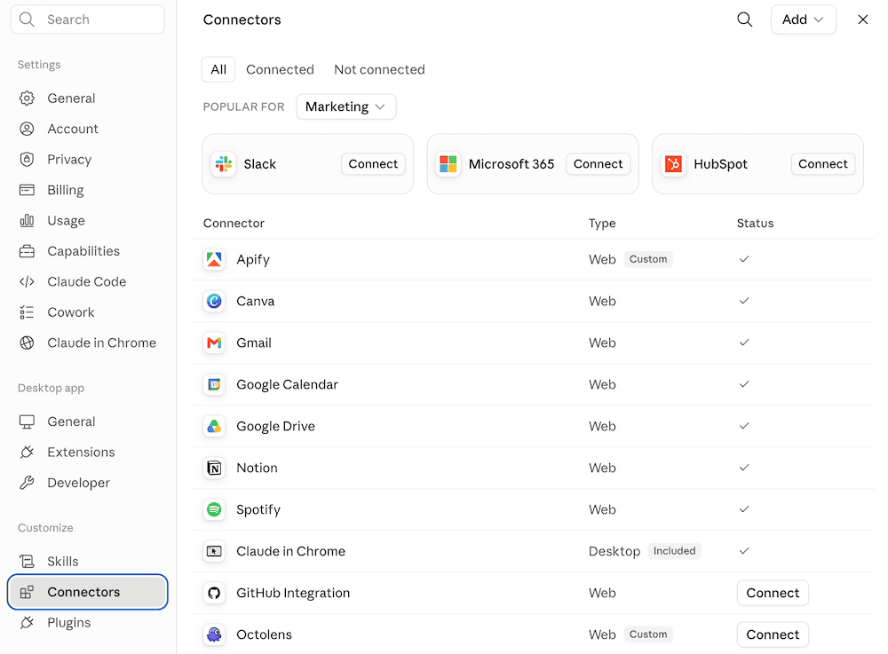Click the sidebar Search field

point(88,20)
